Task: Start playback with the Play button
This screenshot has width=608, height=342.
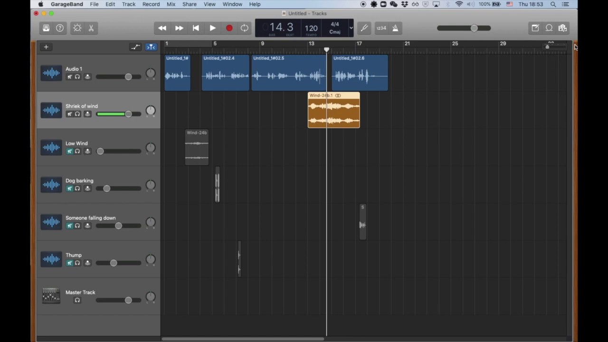Action: tap(212, 28)
